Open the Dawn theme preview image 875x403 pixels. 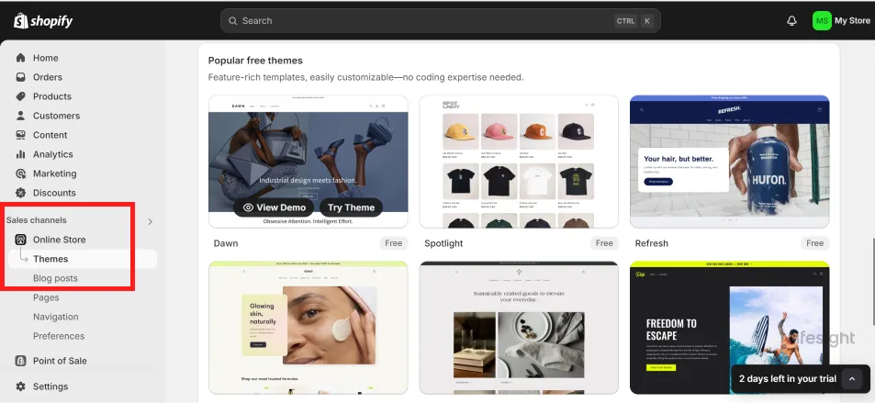[x=308, y=162]
